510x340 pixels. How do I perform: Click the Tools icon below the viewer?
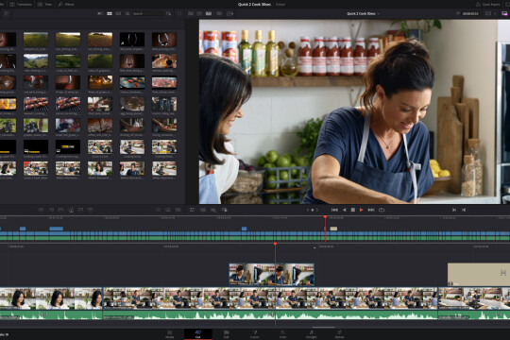coord(192,210)
